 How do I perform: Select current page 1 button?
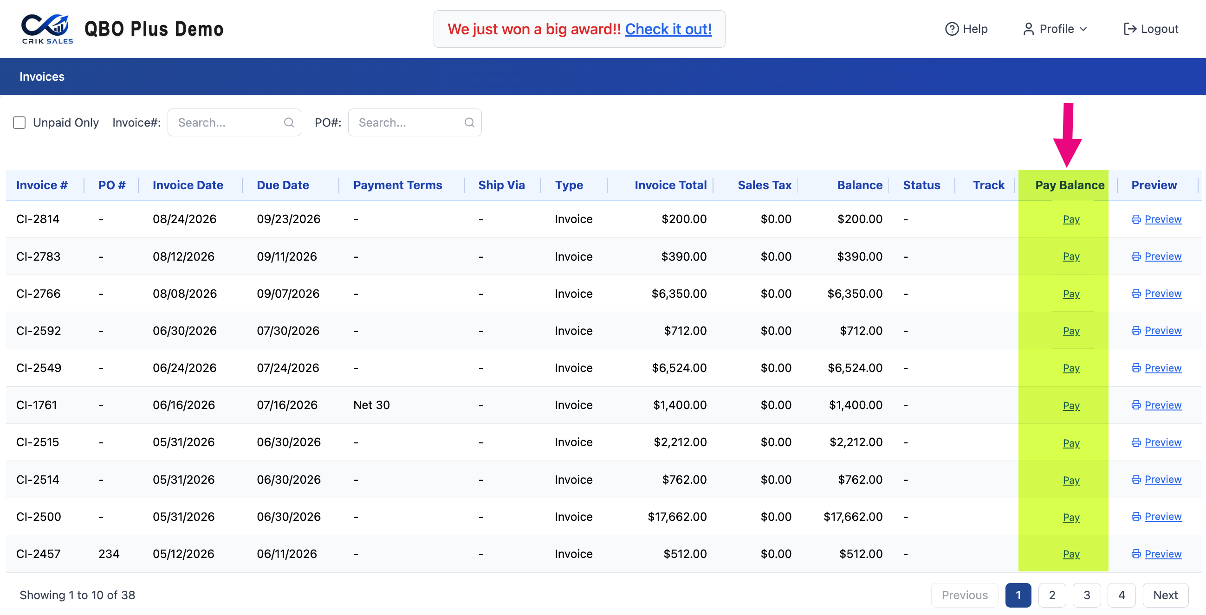click(x=1018, y=595)
